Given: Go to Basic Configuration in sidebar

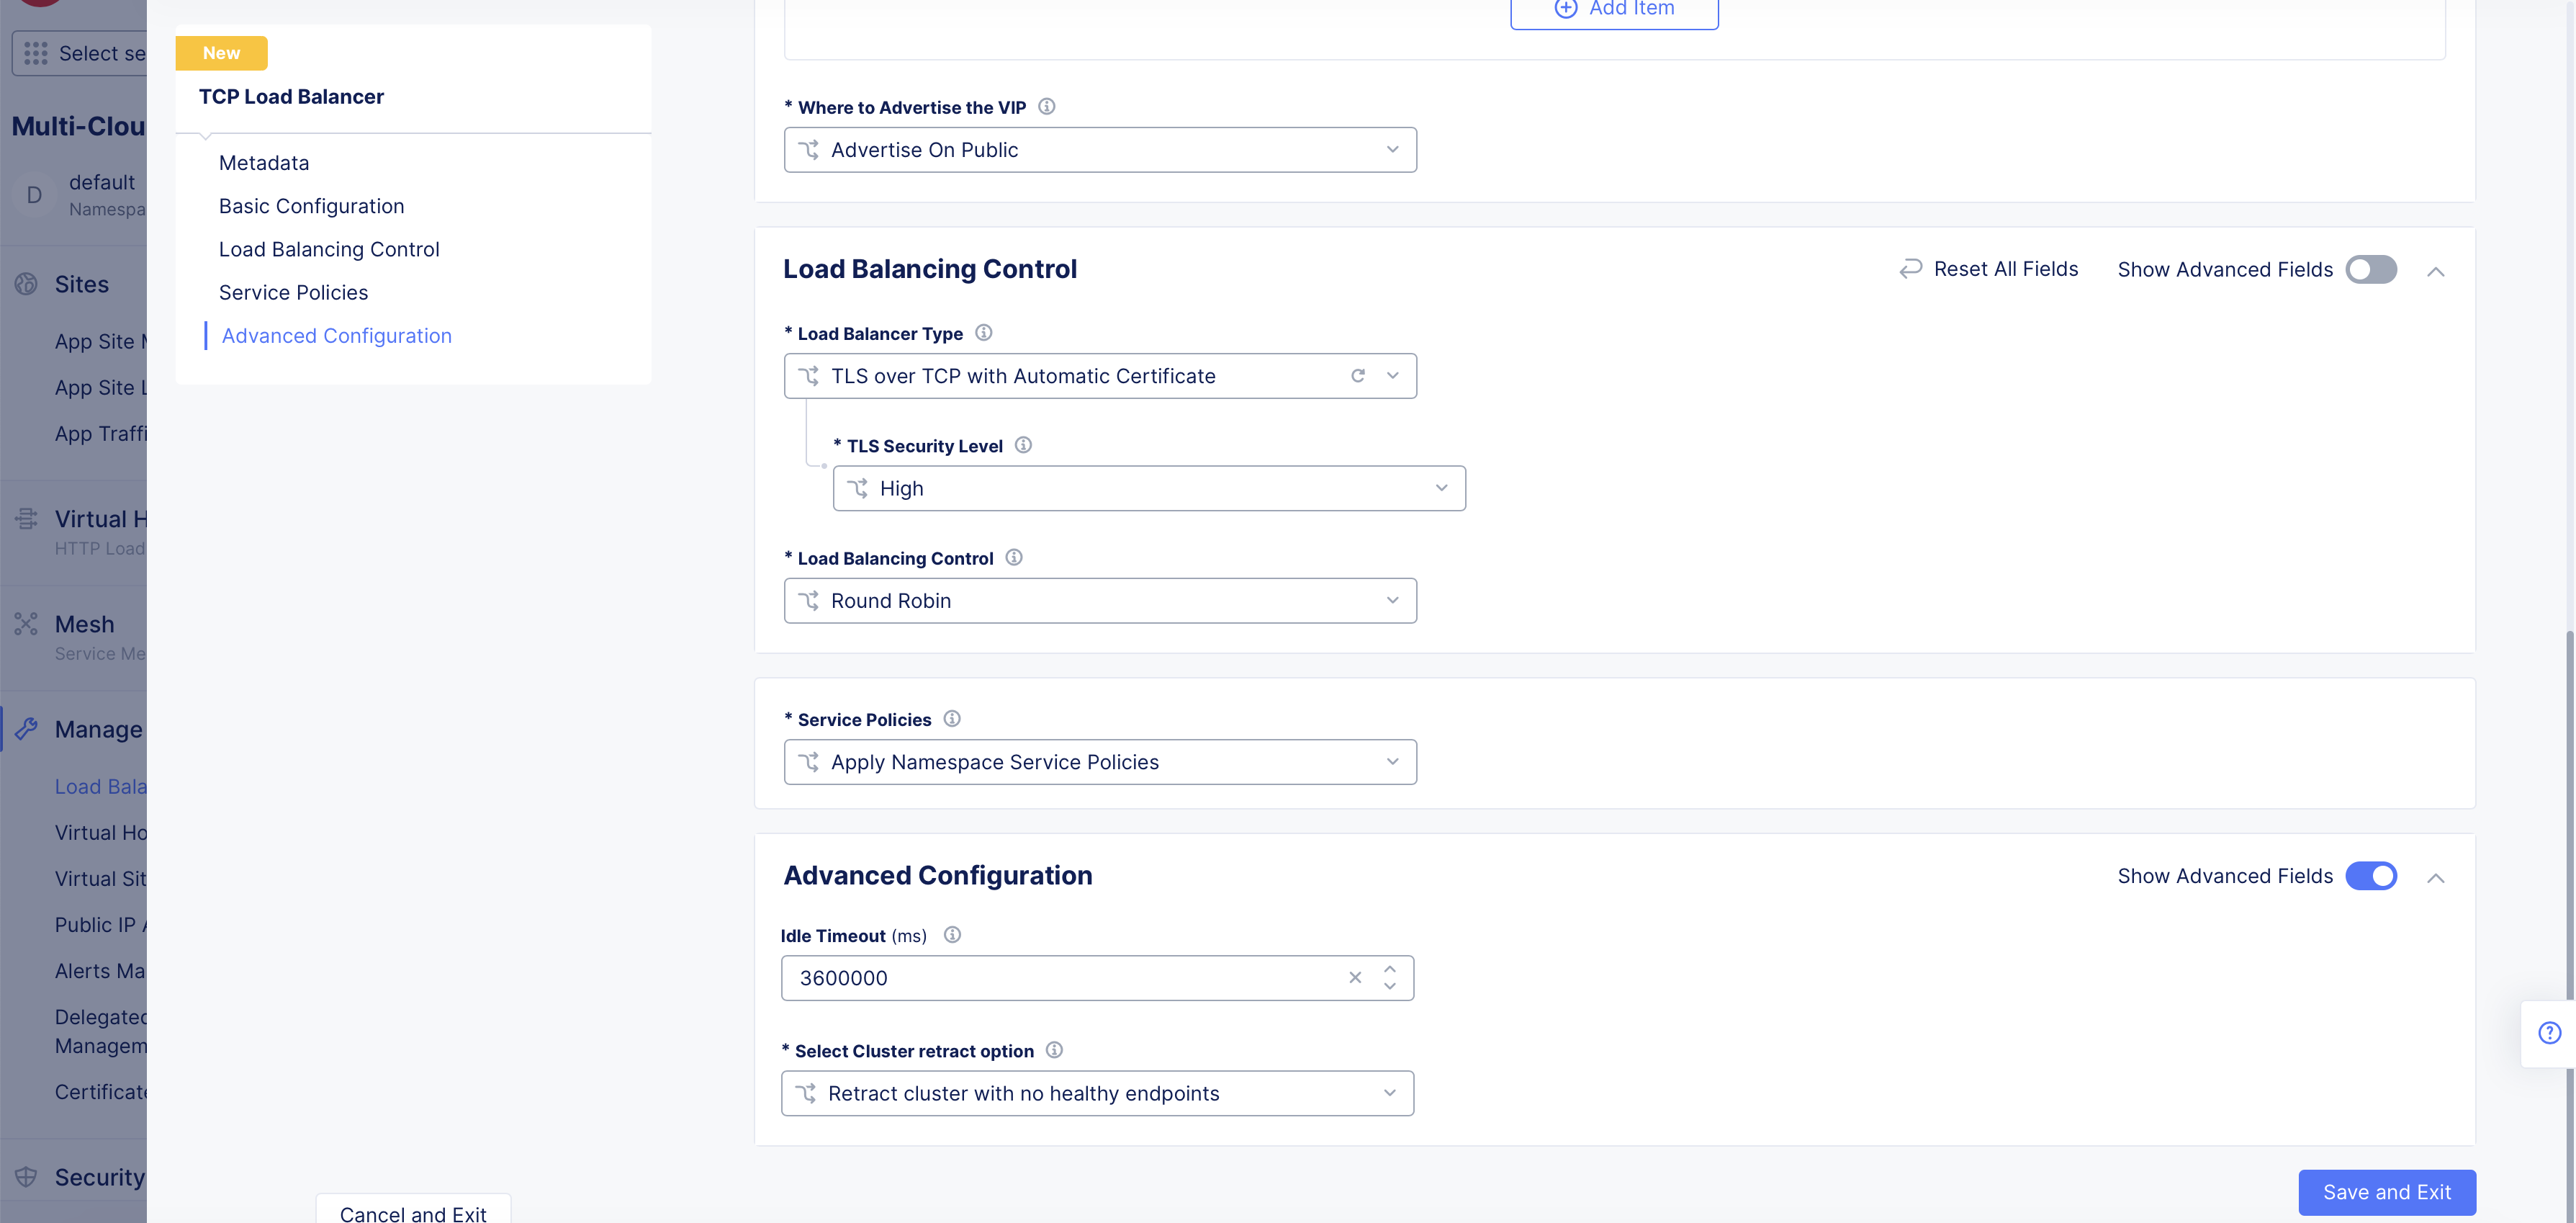Looking at the screenshot, I should pyautogui.click(x=311, y=206).
